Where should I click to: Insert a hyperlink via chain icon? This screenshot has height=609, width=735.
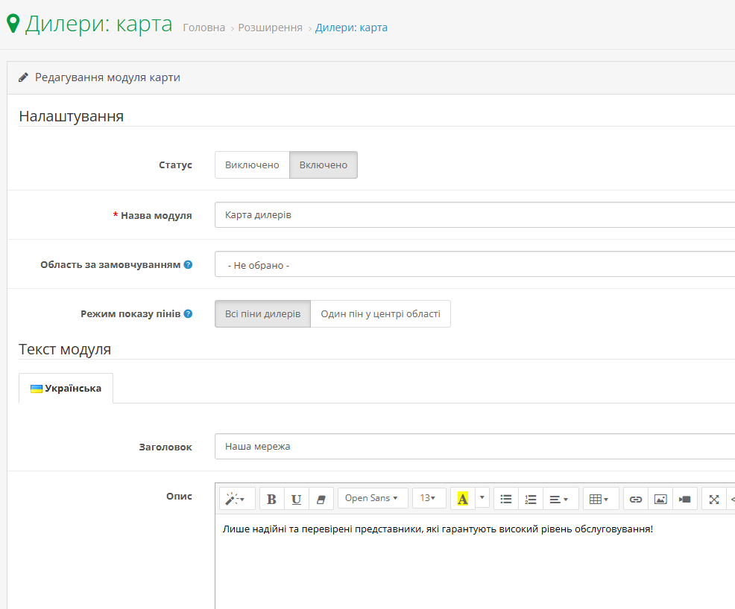point(636,499)
